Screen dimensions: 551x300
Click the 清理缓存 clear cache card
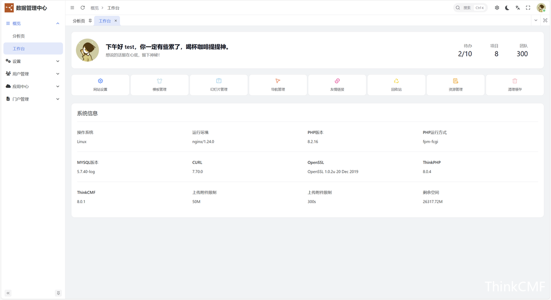tap(515, 85)
